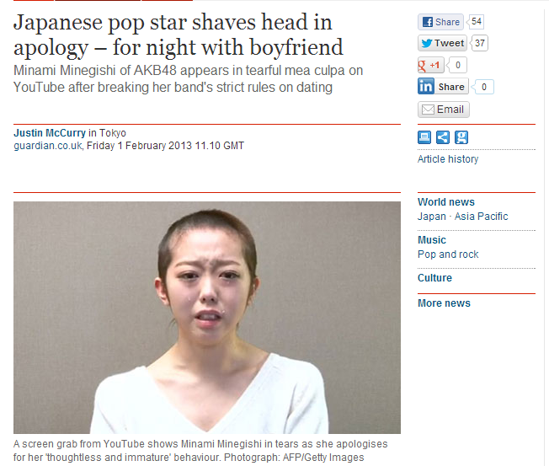Click the blue 'g' clip icon
Screen dimensions: 549x466
point(461,137)
